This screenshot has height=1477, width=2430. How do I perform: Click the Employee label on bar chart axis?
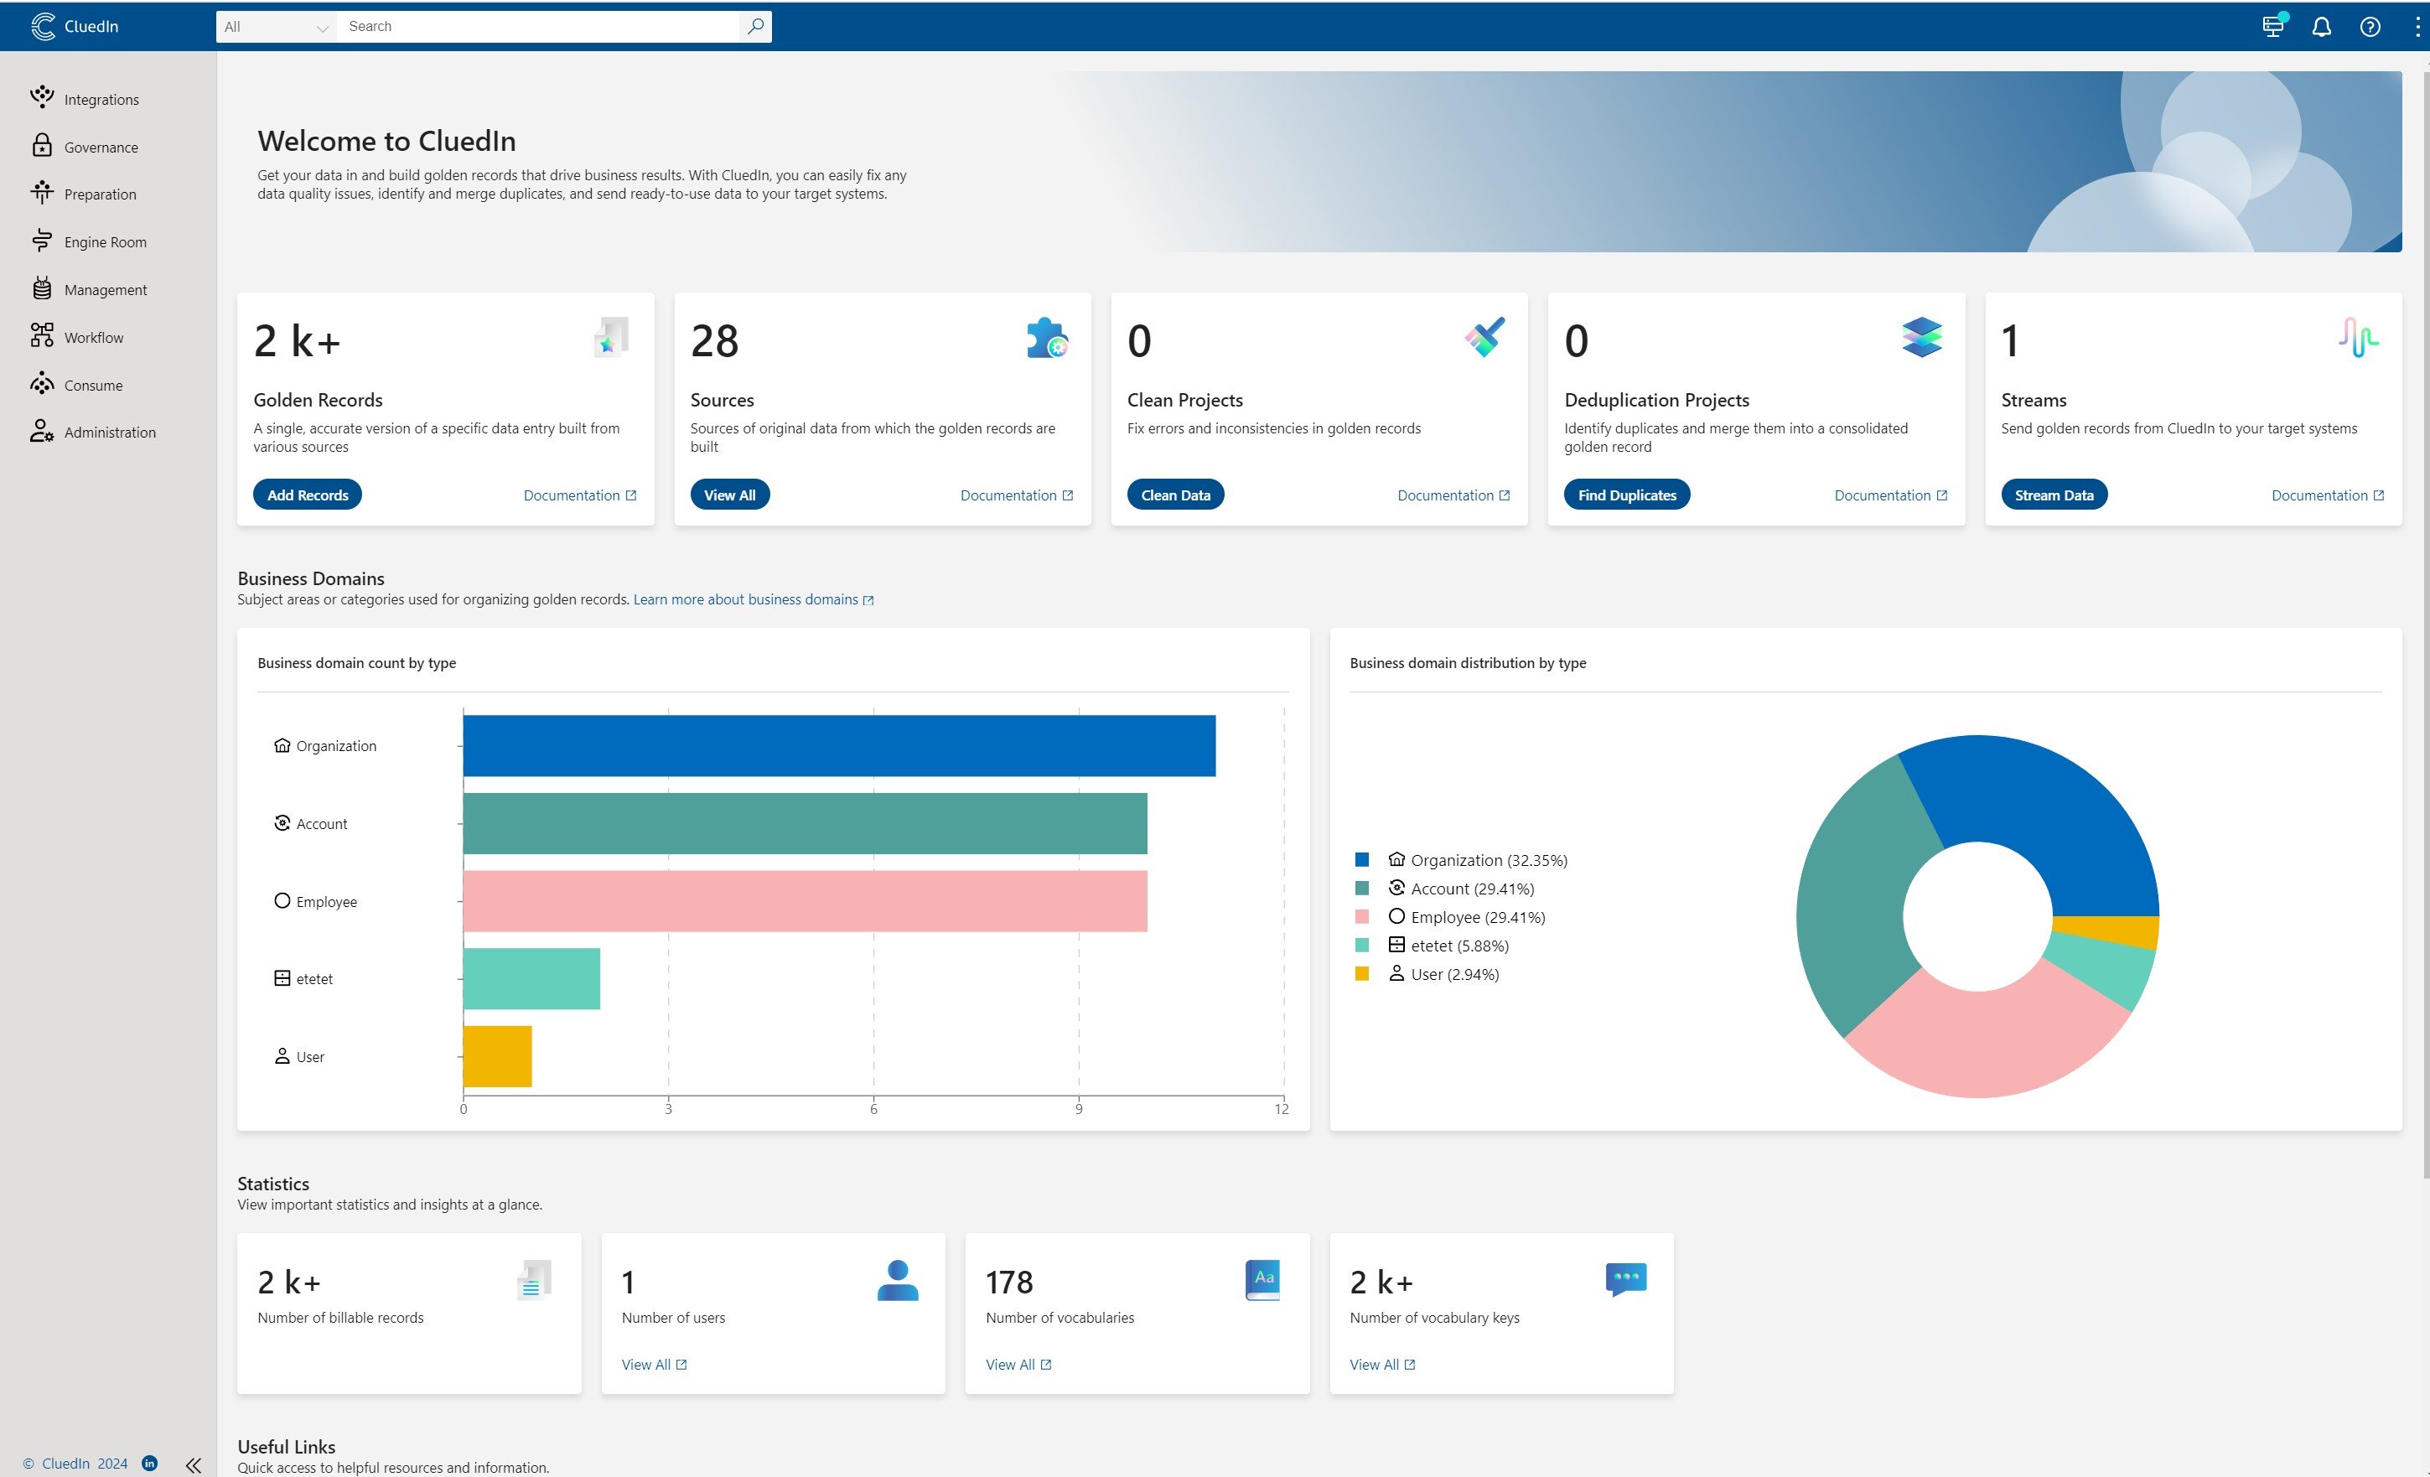[326, 901]
